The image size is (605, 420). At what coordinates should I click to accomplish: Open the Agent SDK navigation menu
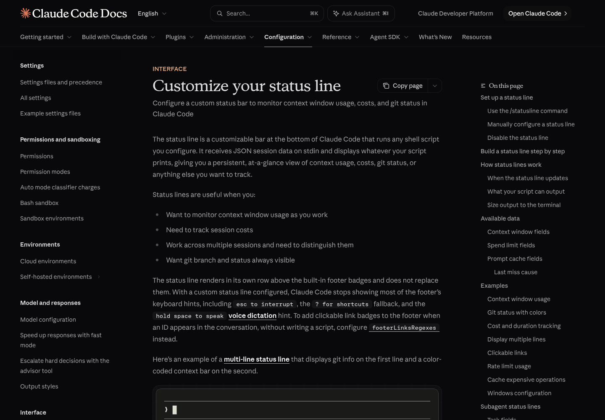pos(389,37)
